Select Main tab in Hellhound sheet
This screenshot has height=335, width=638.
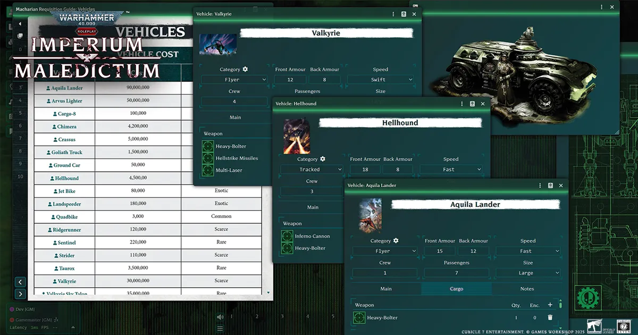coord(313,207)
